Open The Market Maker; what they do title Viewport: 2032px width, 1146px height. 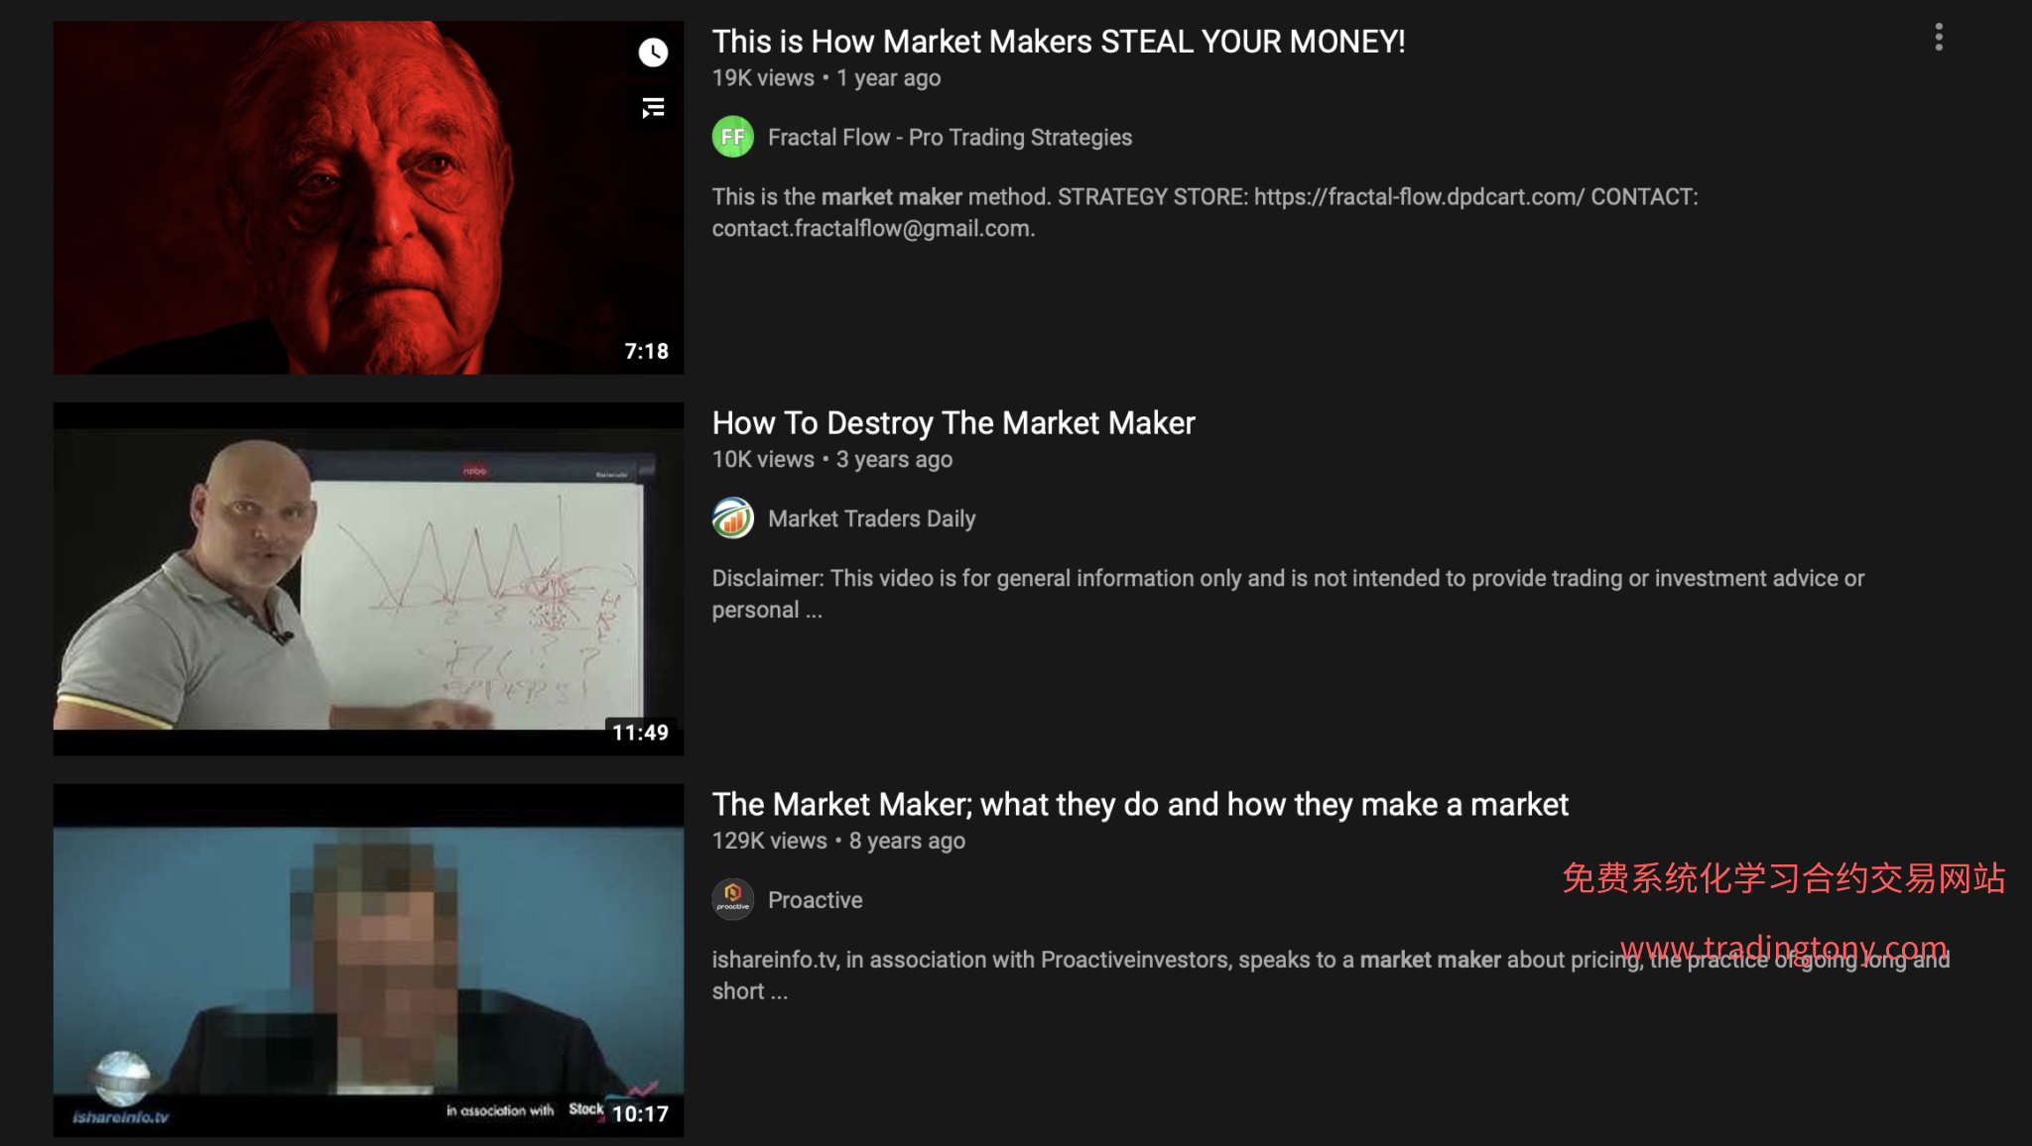pos(1140,805)
